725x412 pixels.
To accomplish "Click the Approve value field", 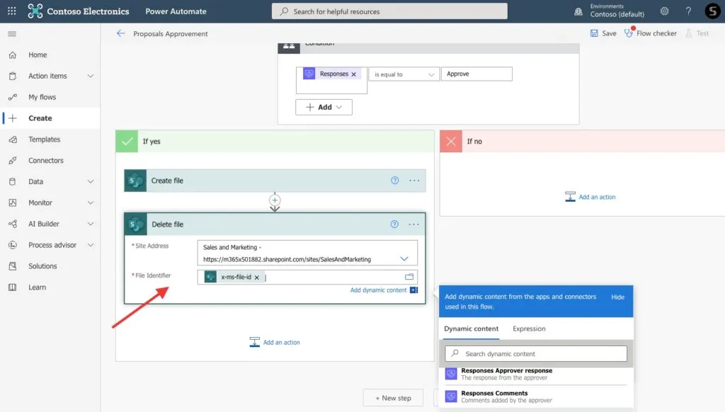I will point(476,74).
